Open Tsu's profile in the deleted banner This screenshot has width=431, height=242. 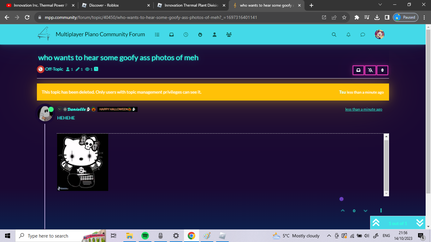342,92
